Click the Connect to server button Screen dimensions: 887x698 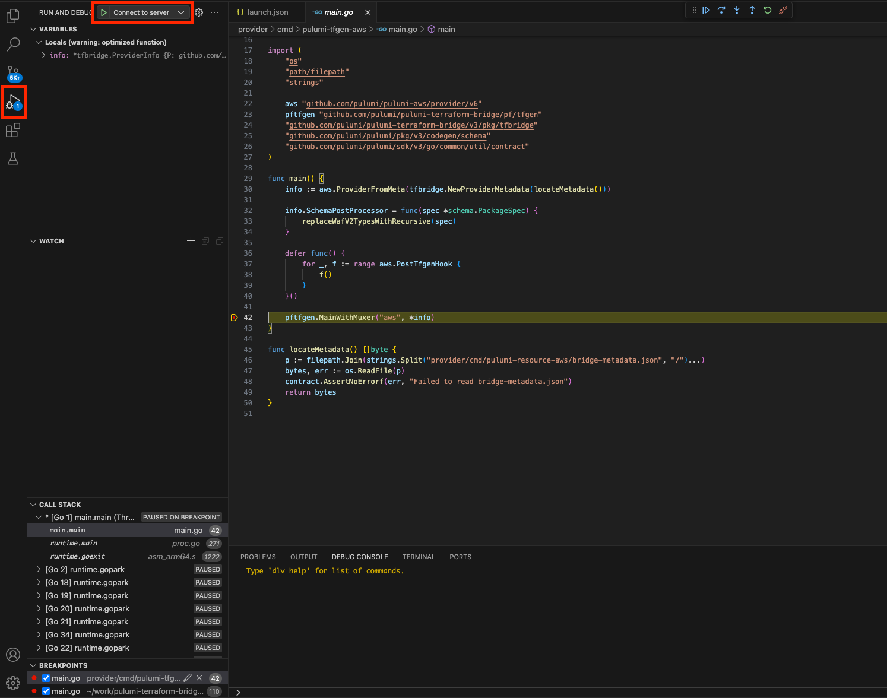click(x=141, y=12)
